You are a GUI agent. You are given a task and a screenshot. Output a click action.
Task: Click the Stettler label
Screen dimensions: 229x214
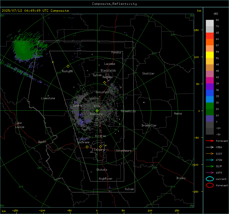coord(148,74)
